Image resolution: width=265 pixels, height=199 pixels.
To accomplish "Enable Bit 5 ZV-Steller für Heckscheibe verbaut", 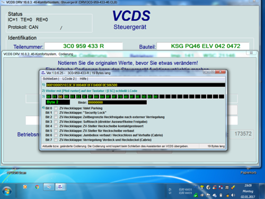I will (56, 131).
